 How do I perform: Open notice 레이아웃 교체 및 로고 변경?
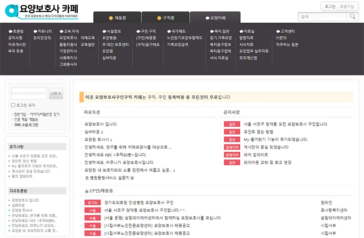[268, 163]
